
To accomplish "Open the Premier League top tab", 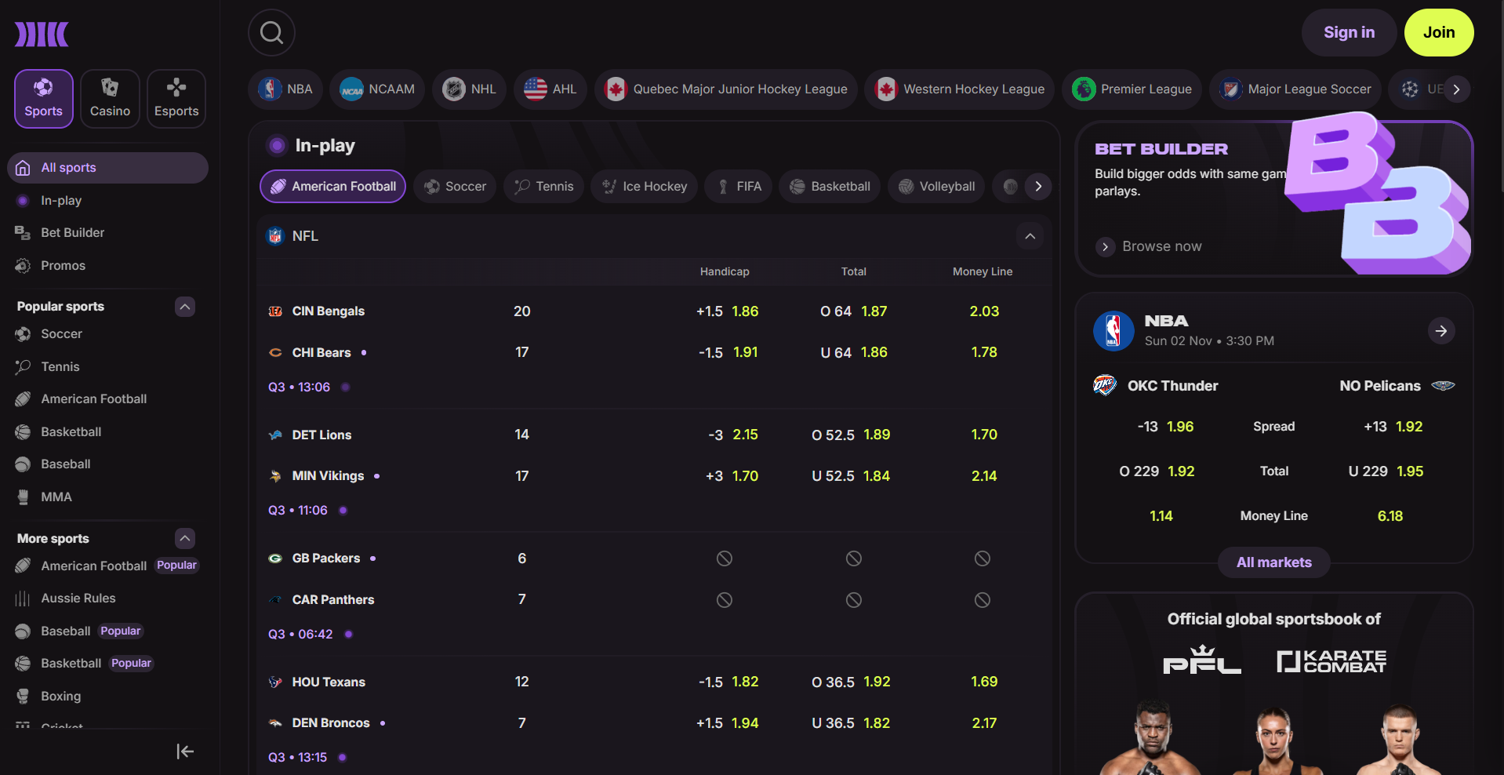I will (x=1132, y=89).
